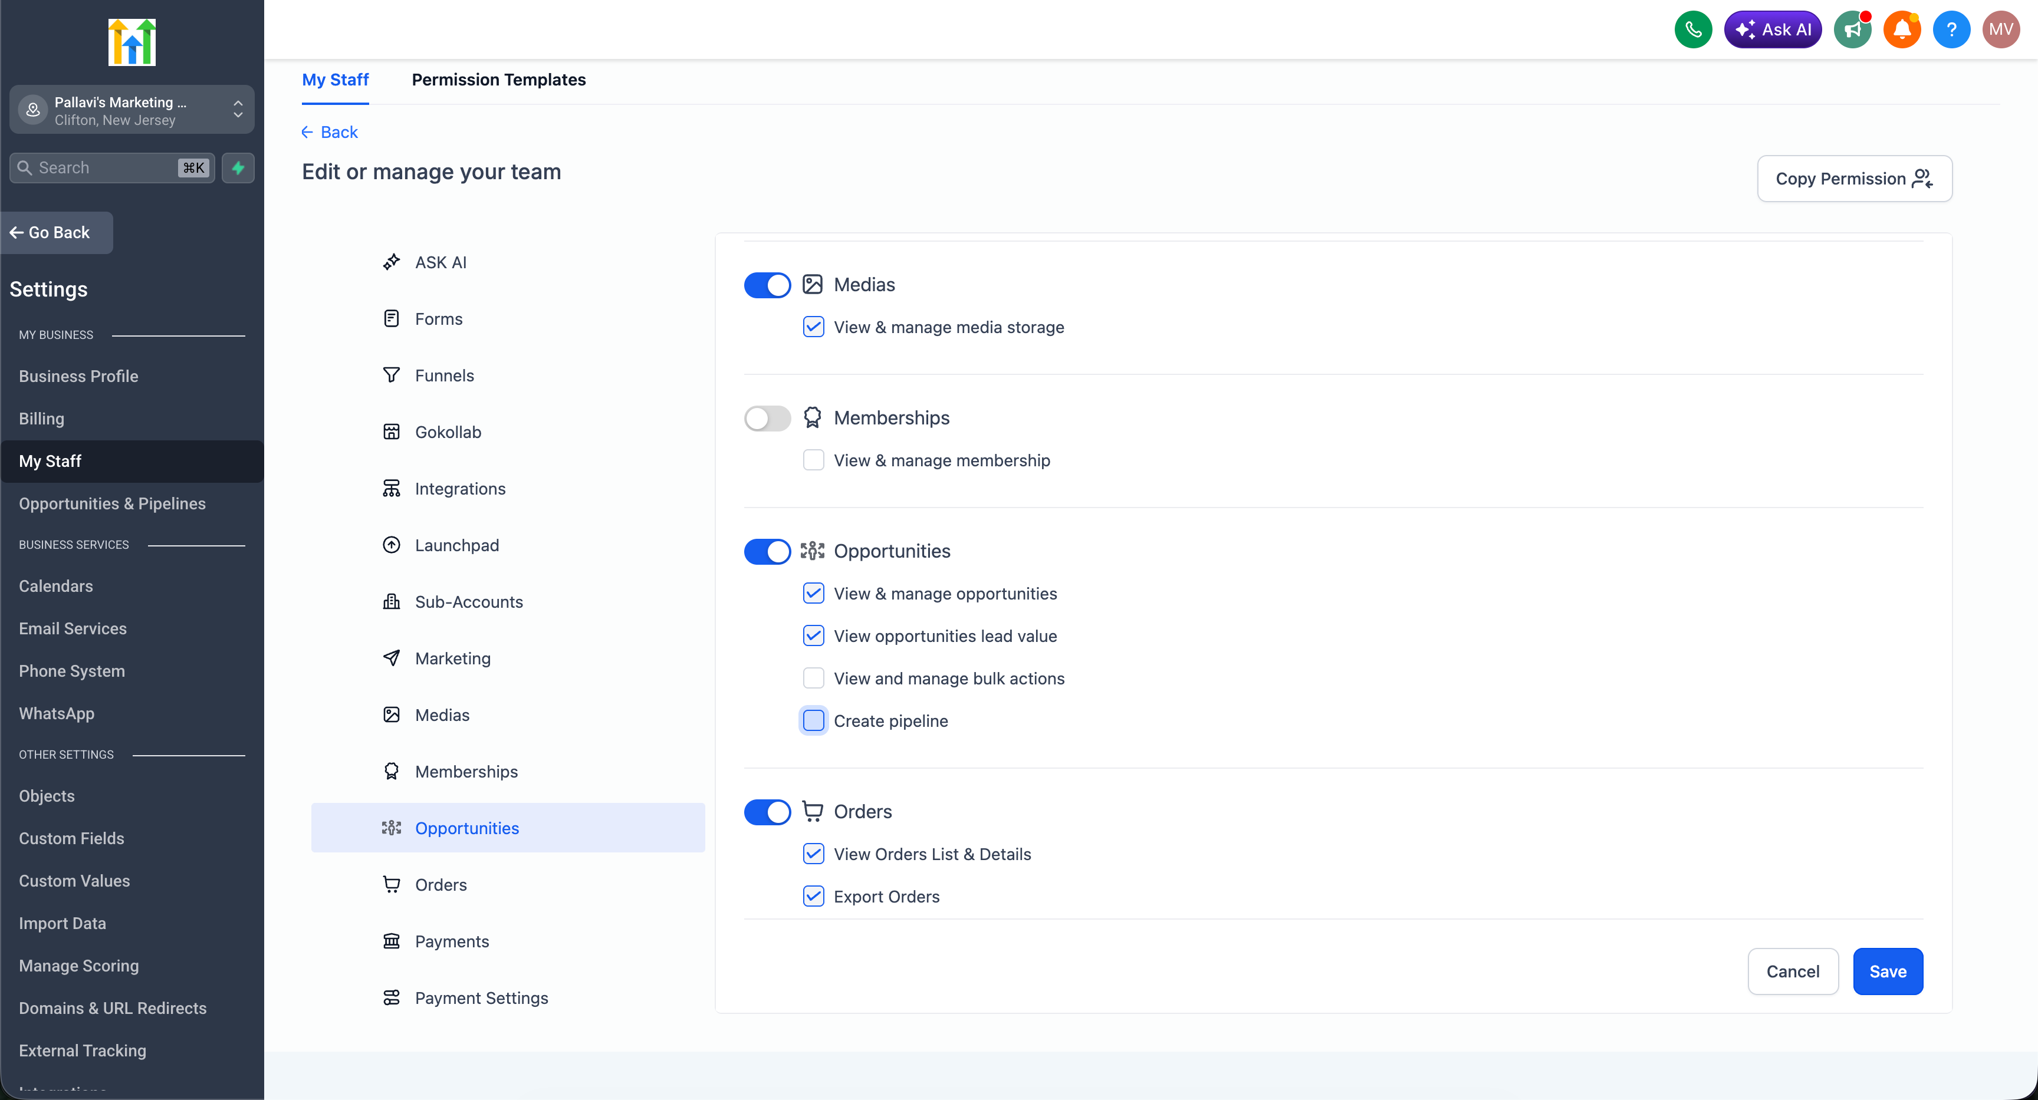The height and width of the screenshot is (1100, 2038).
Task: Open Import Data settings
Action: (63, 923)
